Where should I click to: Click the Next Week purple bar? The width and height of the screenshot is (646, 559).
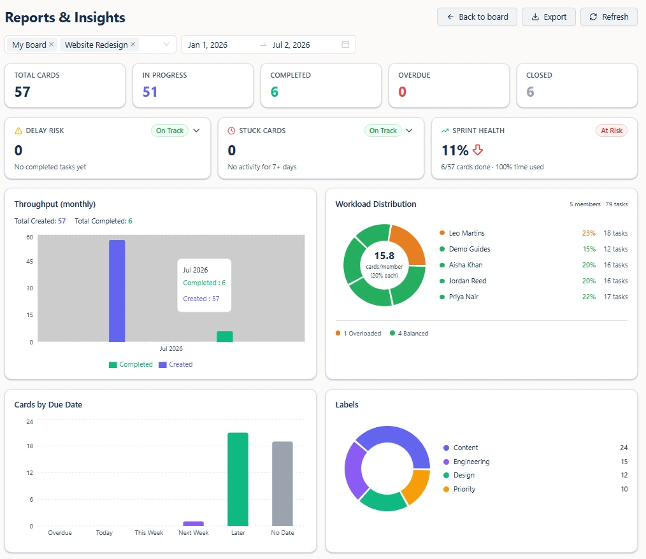194,523
